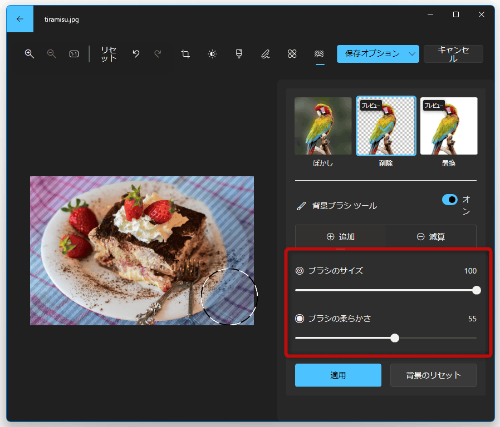Click the ブラシのサイズ slider track
The height and width of the screenshot is (427, 500).
click(x=385, y=290)
